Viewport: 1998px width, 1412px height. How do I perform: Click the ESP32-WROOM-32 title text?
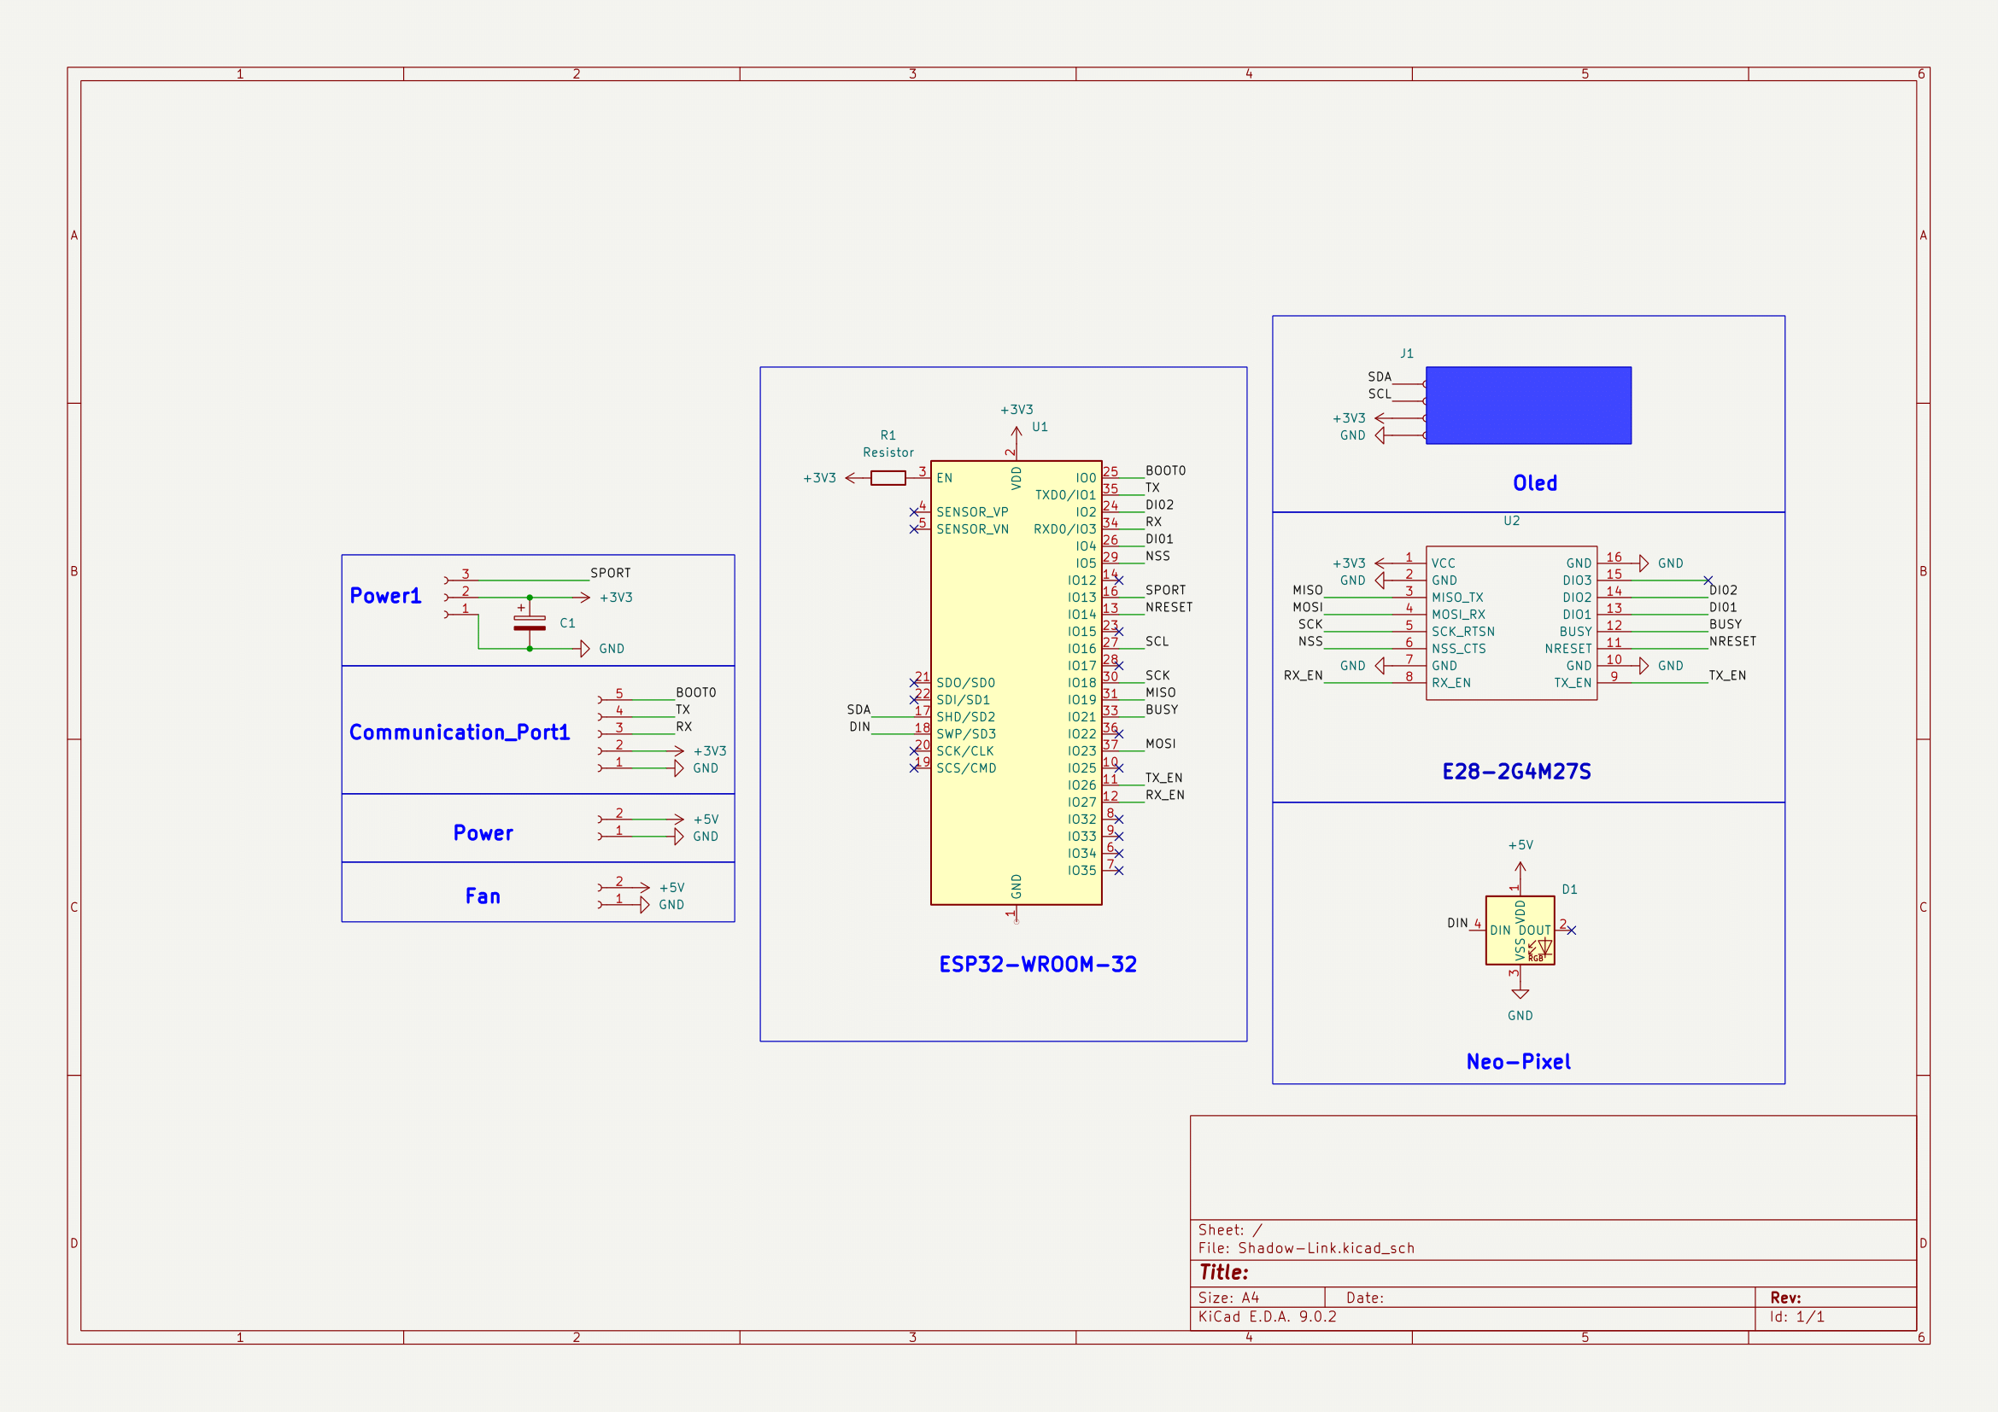1037,964
